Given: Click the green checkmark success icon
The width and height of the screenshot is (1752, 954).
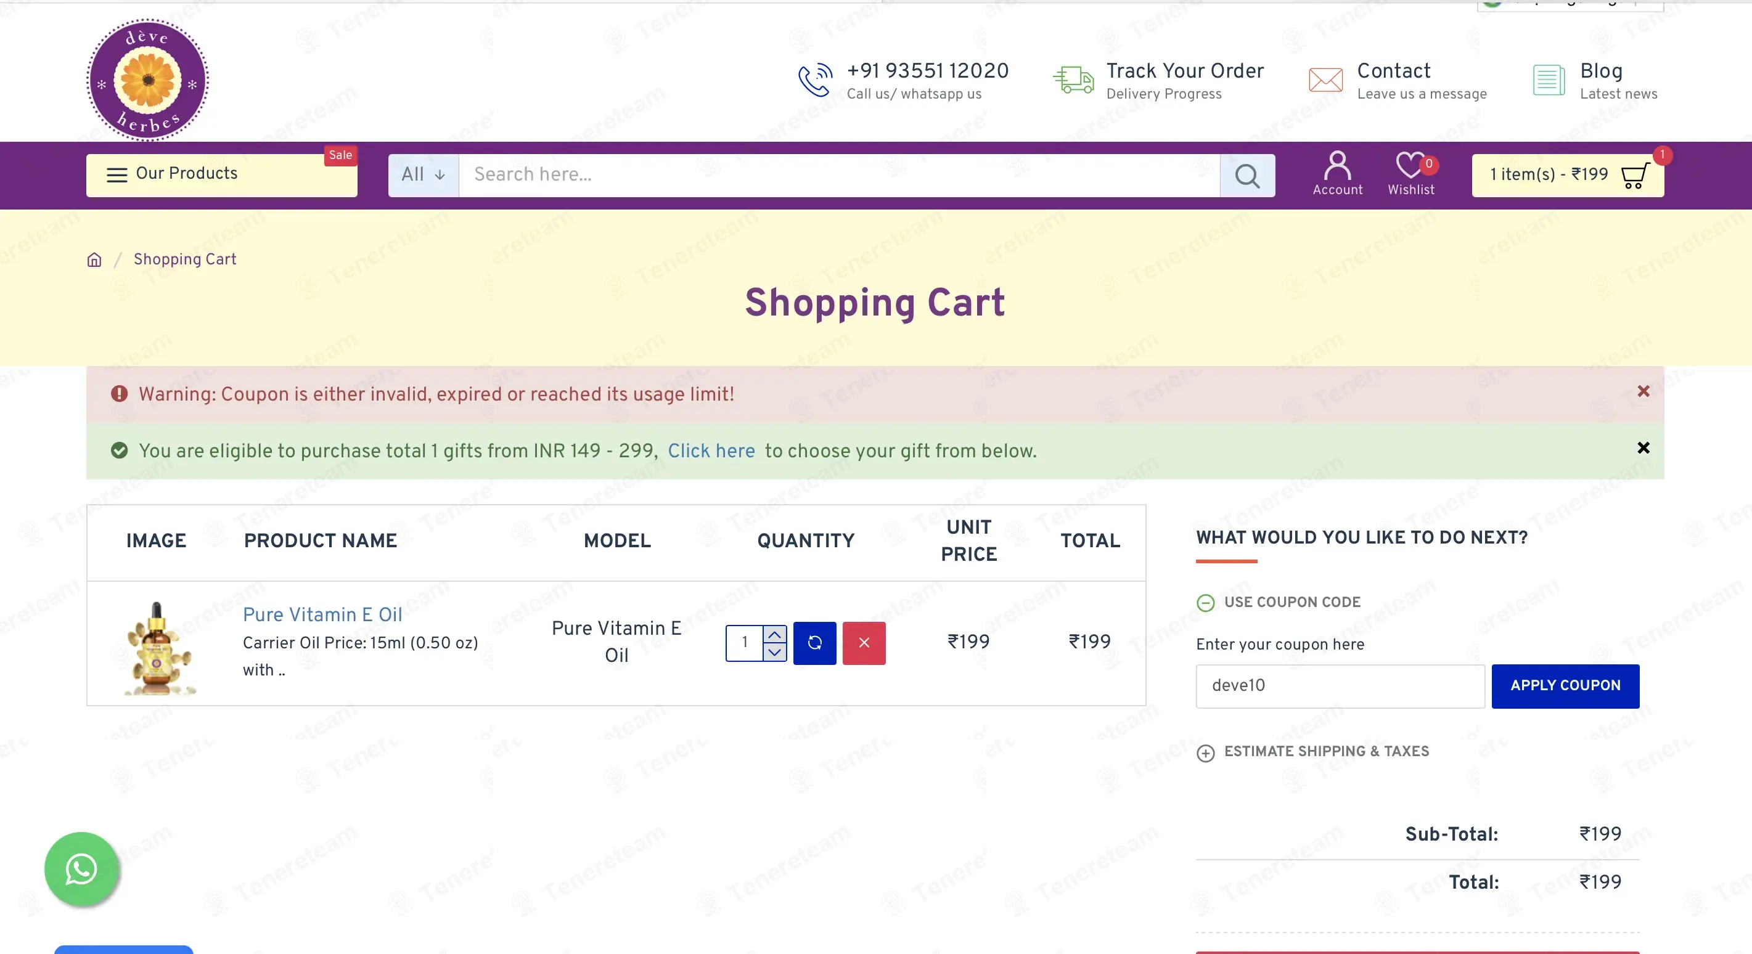Looking at the screenshot, I should 119,451.
